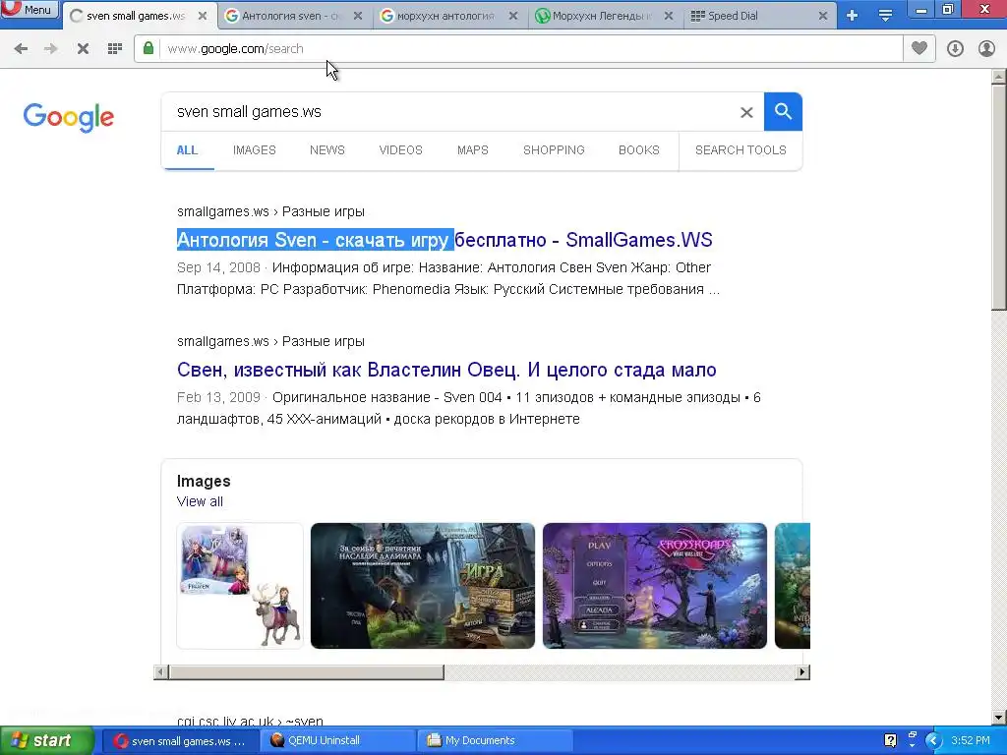Click the blue search magnifier button
The width and height of the screenshot is (1007, 755).
[x=783, y=112]
